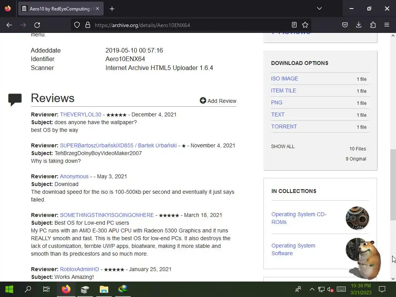Image resolution: width=396 pixels, height=297 pixels.
Task: Download the ITEM TILE option
Action: point(283,90)
